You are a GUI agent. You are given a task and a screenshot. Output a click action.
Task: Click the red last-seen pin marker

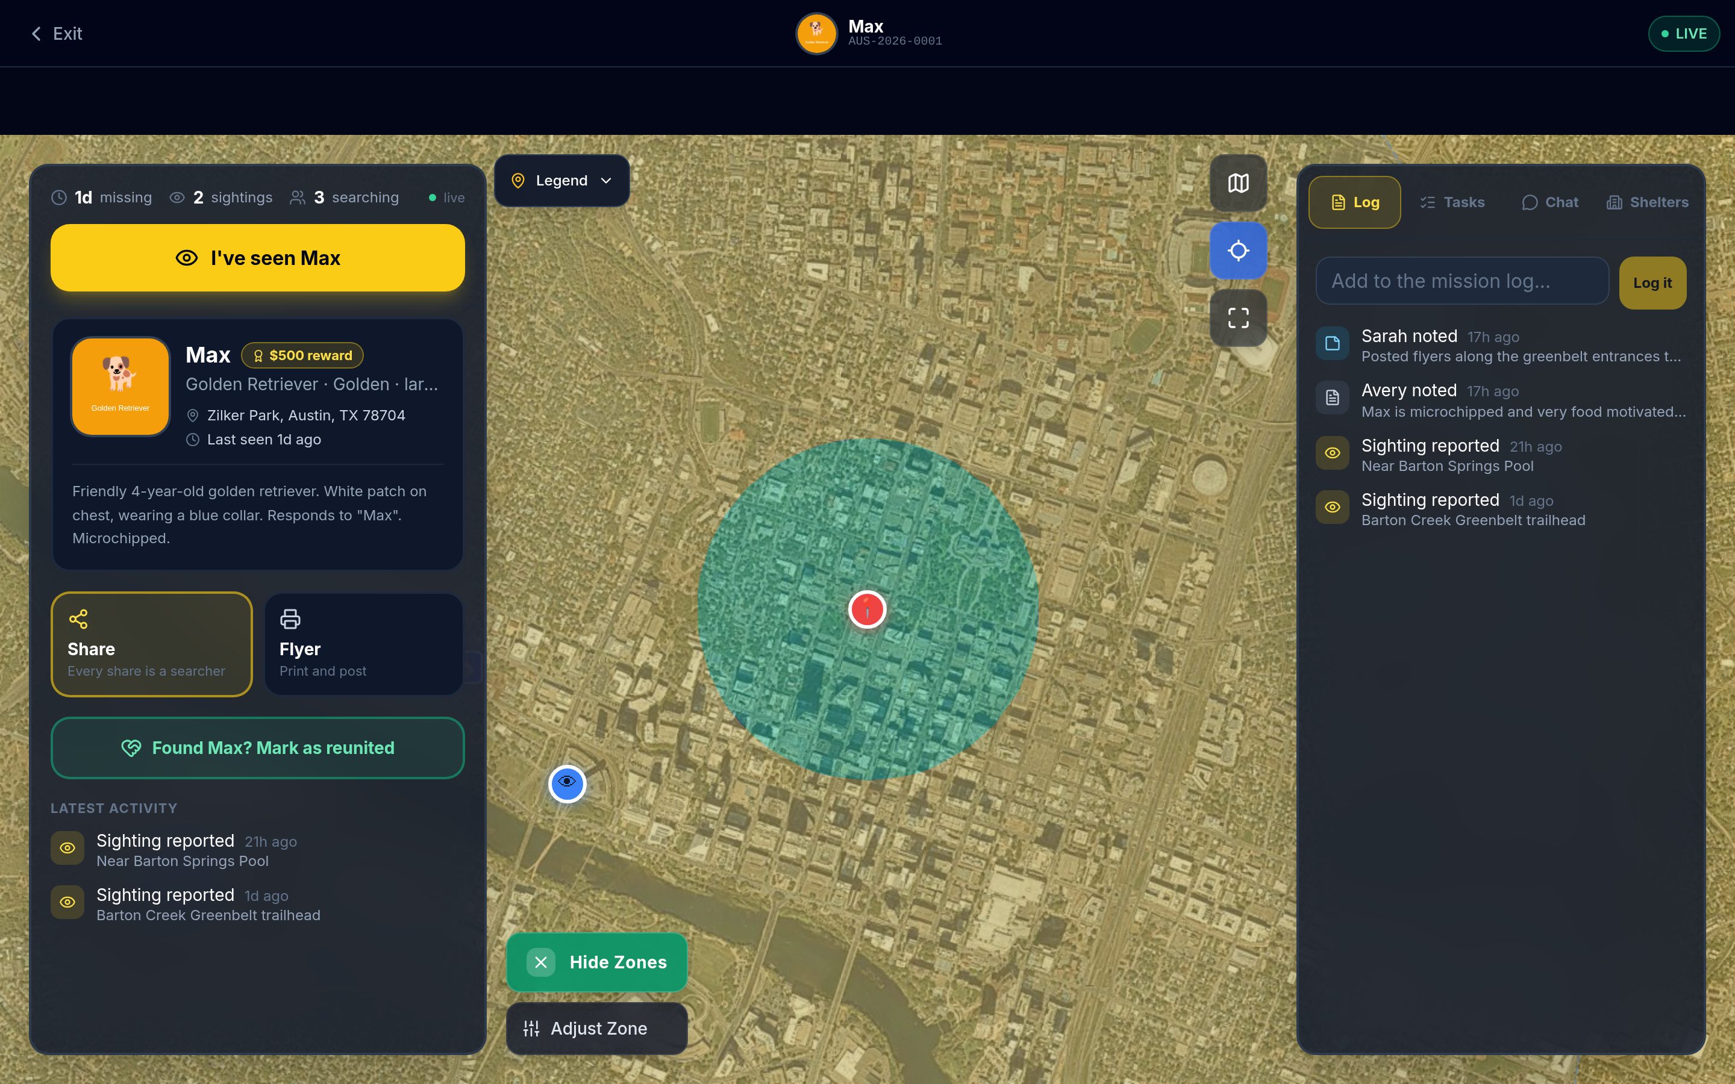click(867, 609)
